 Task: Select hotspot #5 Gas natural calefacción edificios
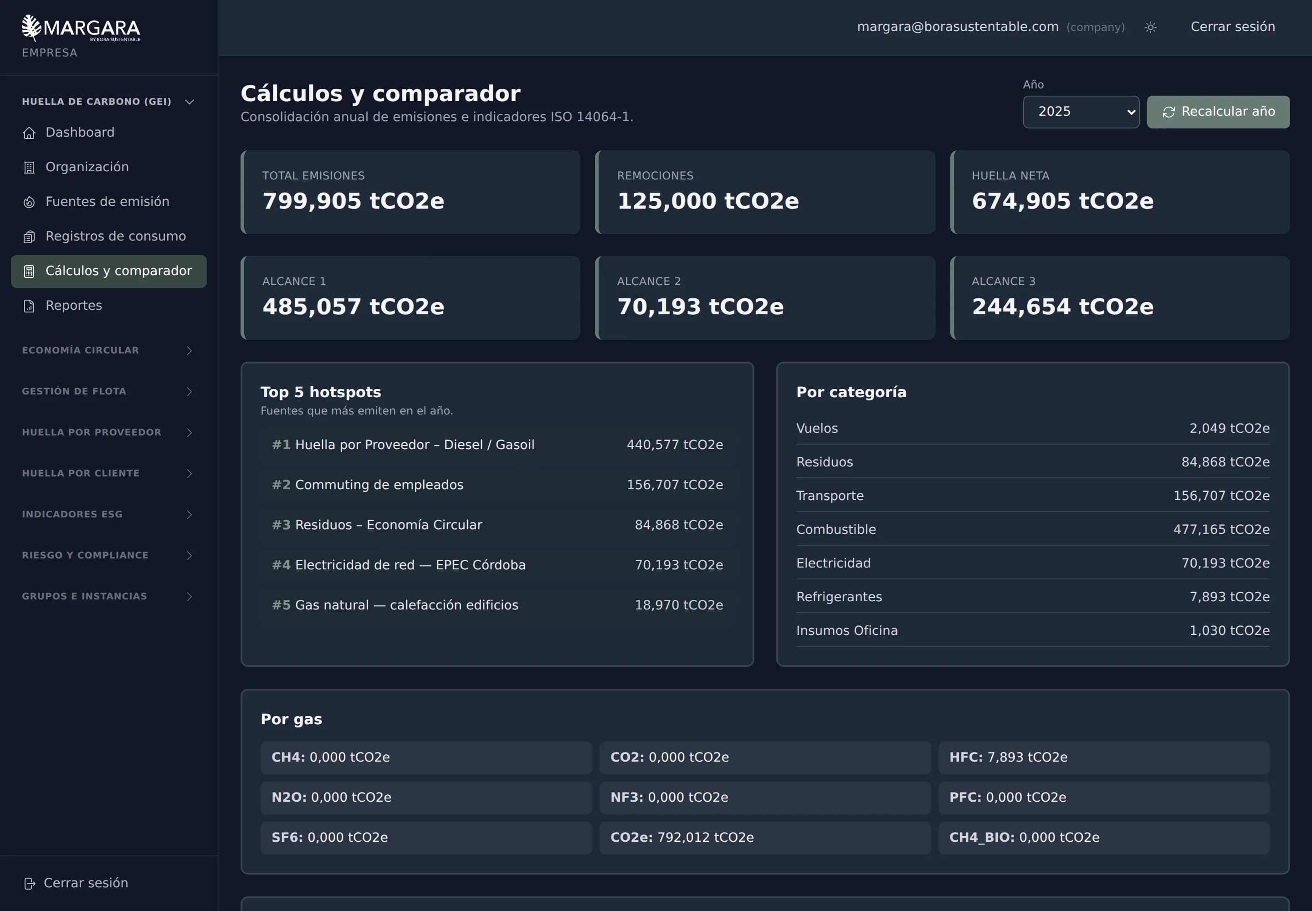tap(497, 605)
